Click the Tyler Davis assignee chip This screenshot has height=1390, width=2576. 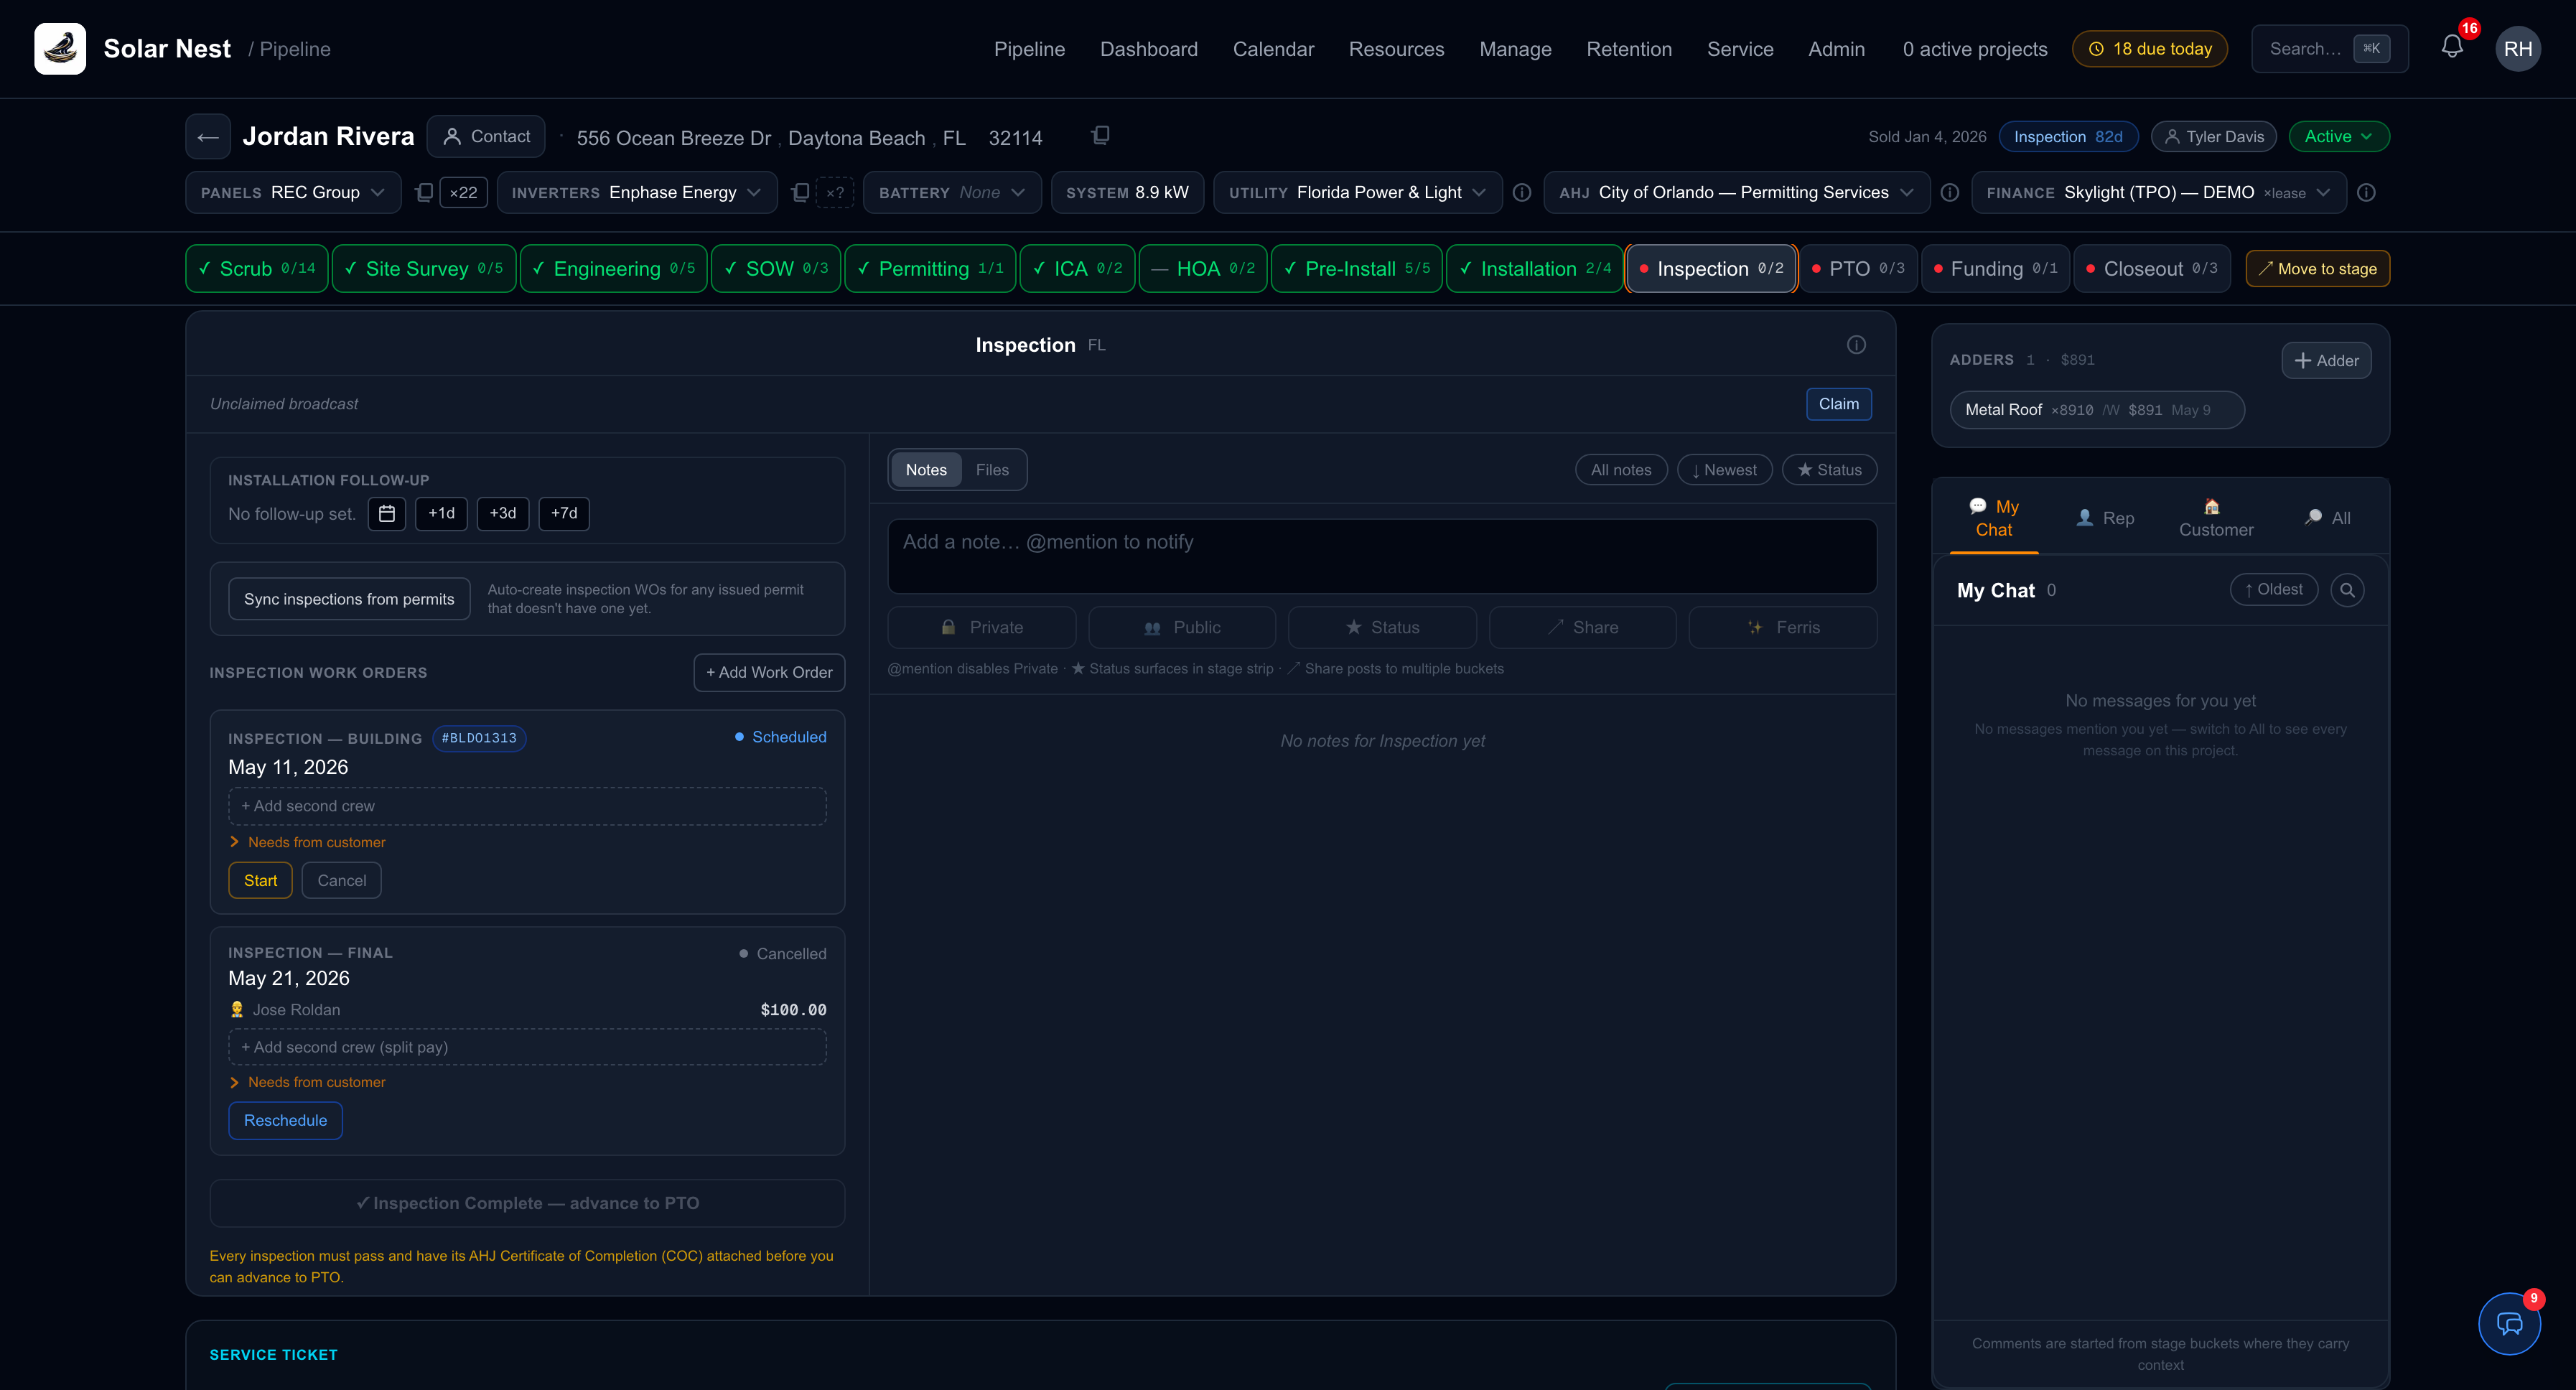(x=2213, y=136)
